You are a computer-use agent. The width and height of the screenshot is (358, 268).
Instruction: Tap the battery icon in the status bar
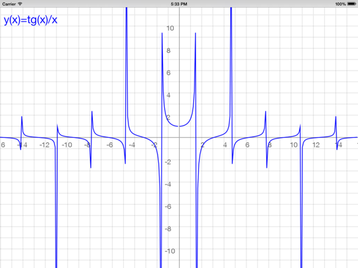tap(352, 4)
